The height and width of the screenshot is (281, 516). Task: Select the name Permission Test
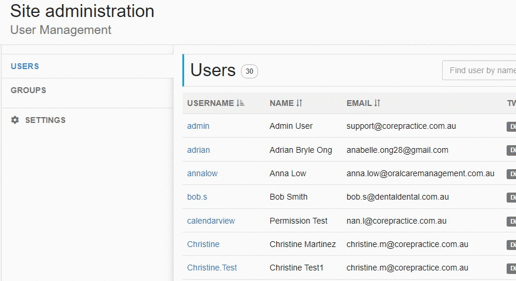click(298, 221)
